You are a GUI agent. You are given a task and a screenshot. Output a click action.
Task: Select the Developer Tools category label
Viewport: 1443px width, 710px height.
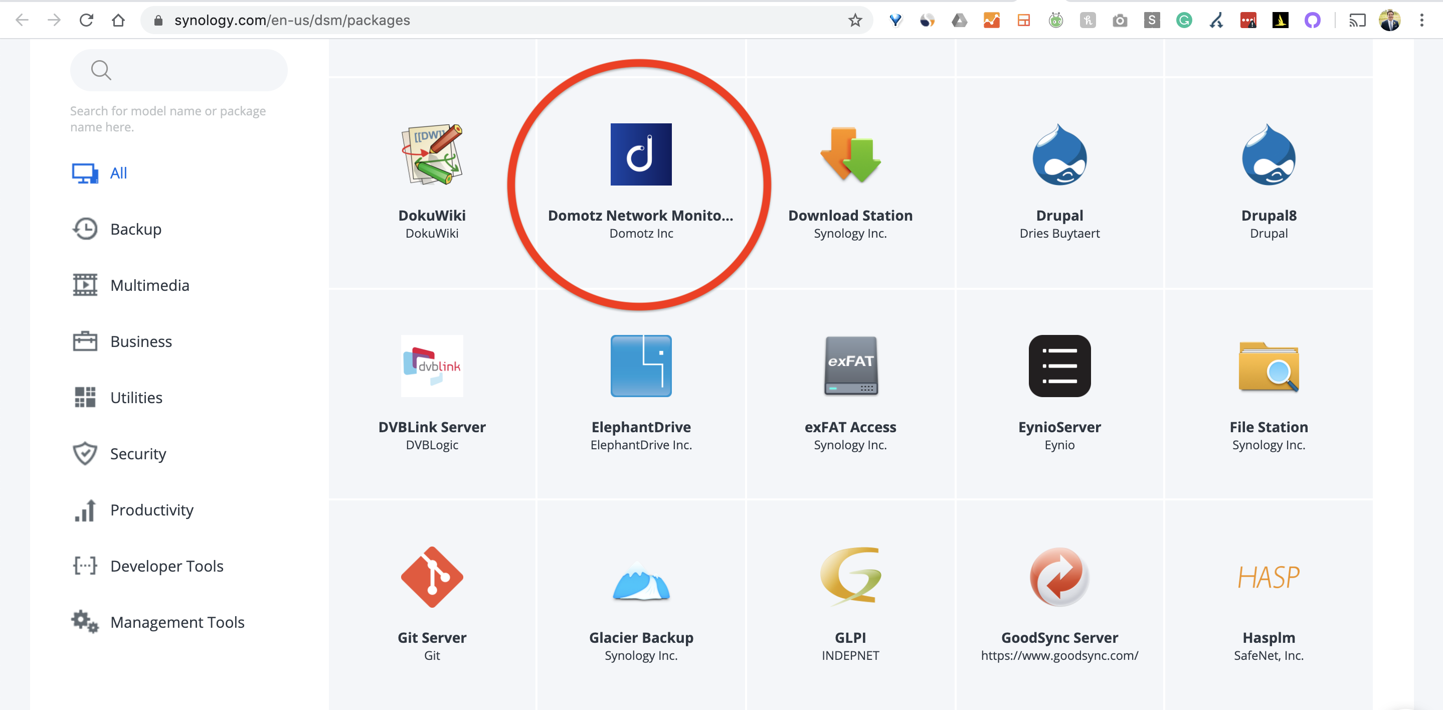click(167, 566)
